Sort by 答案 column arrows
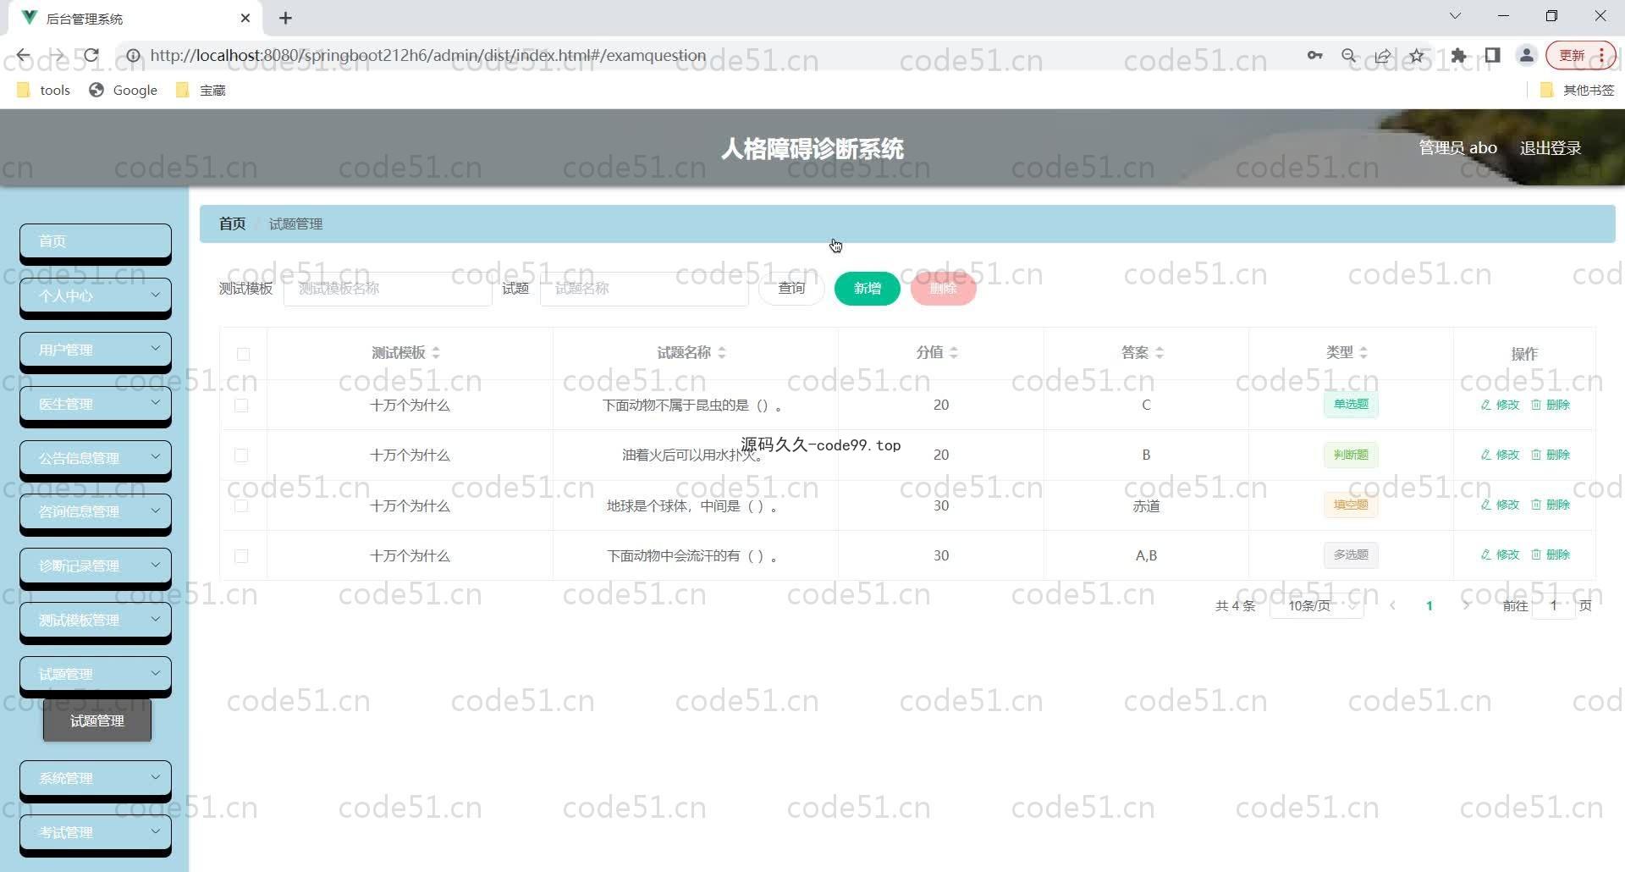The image size is (1625, 872). point(1160,353)
